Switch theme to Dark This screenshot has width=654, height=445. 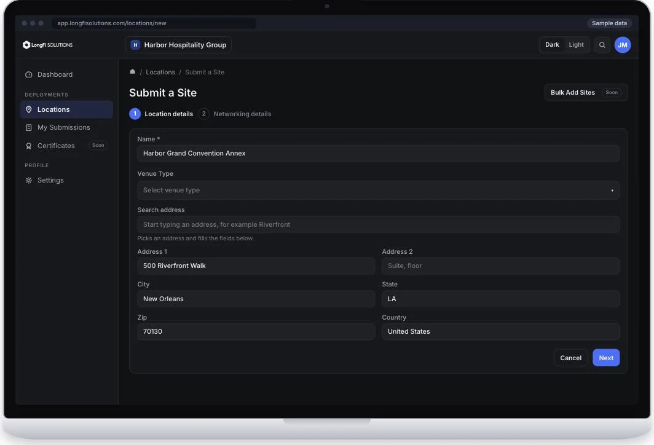(552, 45)
